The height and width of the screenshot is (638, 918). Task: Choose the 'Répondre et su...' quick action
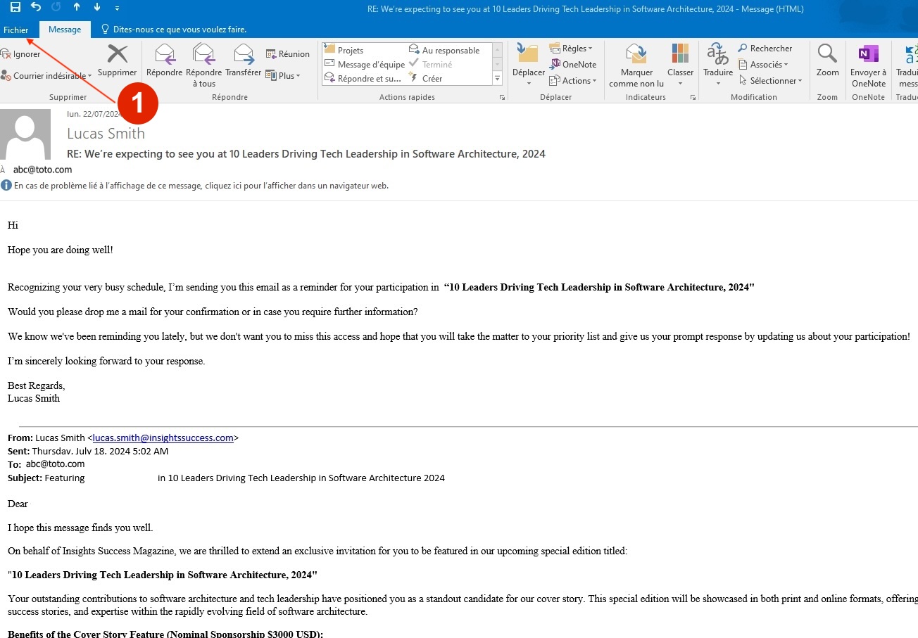tap(363, 78)
